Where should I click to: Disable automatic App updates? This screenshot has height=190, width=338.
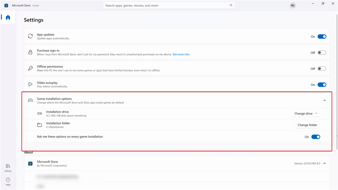[x=322, y=37]
